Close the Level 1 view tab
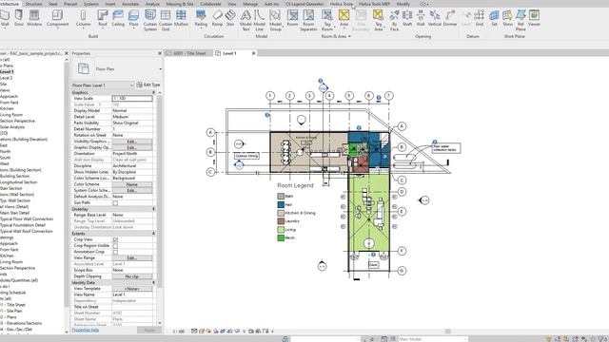609x342 pixels. pyautogui.click(x=254, y=53)
